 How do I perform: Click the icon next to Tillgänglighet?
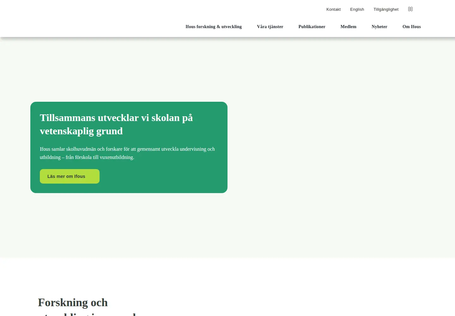410,9
